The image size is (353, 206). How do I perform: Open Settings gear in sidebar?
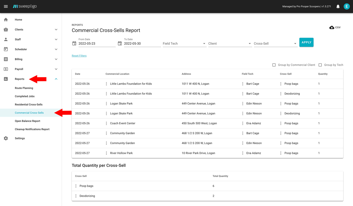[x=6, y=138]
